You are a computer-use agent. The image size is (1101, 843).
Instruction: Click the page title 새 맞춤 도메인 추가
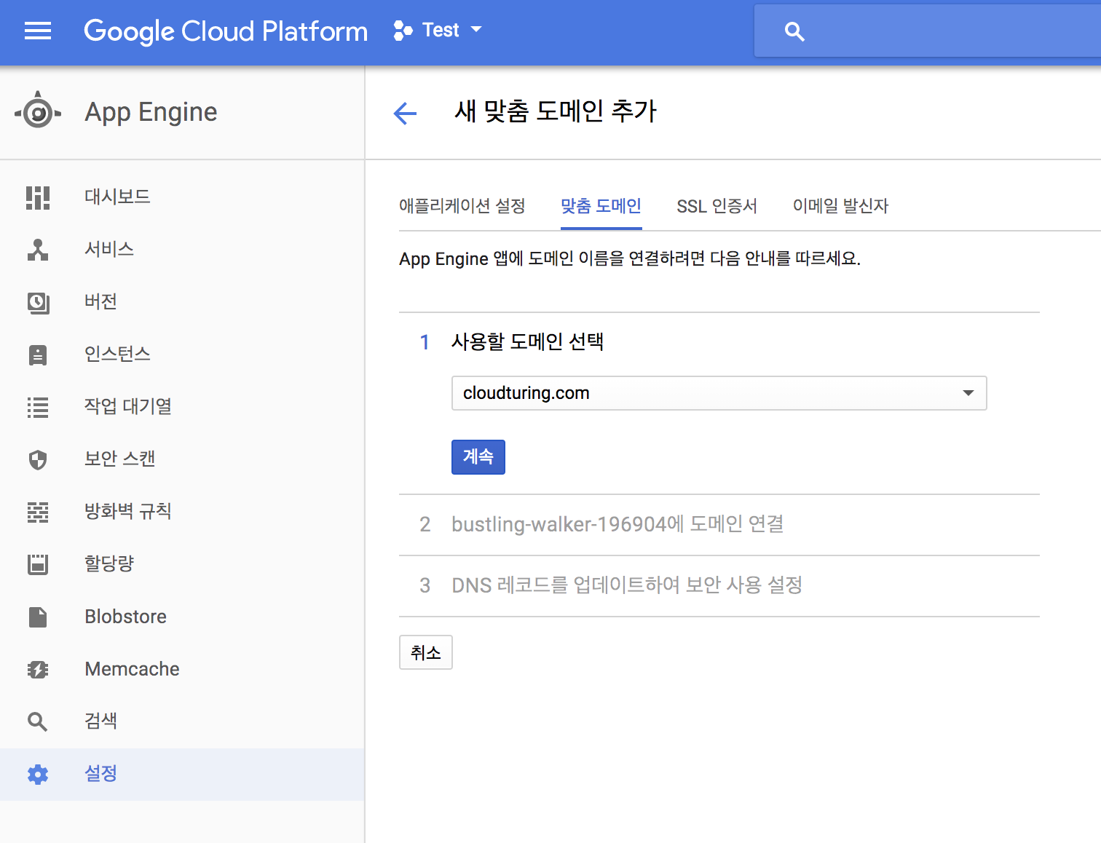[556, 111]
